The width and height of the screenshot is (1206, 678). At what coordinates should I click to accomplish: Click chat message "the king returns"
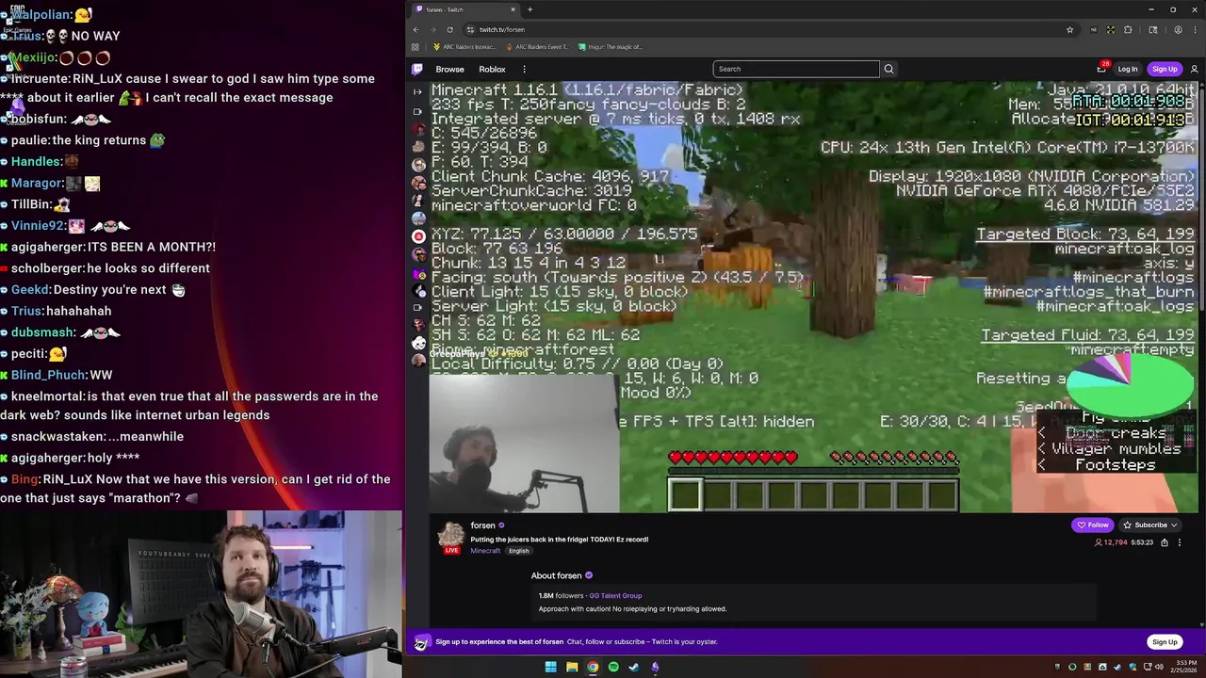(x=101, y=140)
